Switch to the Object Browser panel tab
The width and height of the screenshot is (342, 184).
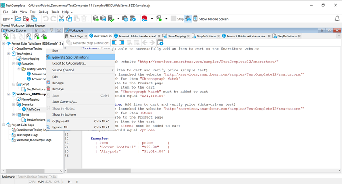(35, 26)
